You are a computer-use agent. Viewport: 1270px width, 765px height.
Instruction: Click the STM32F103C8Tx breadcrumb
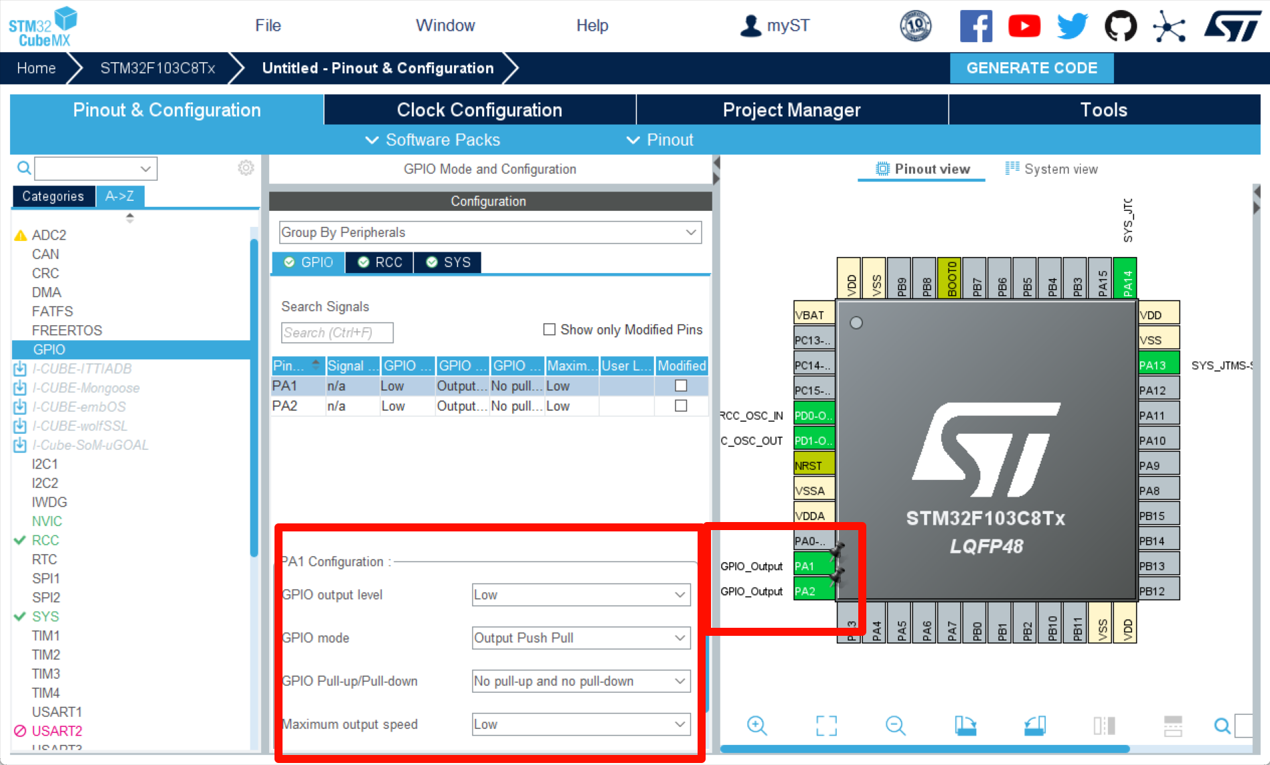(x=157, y=68)
